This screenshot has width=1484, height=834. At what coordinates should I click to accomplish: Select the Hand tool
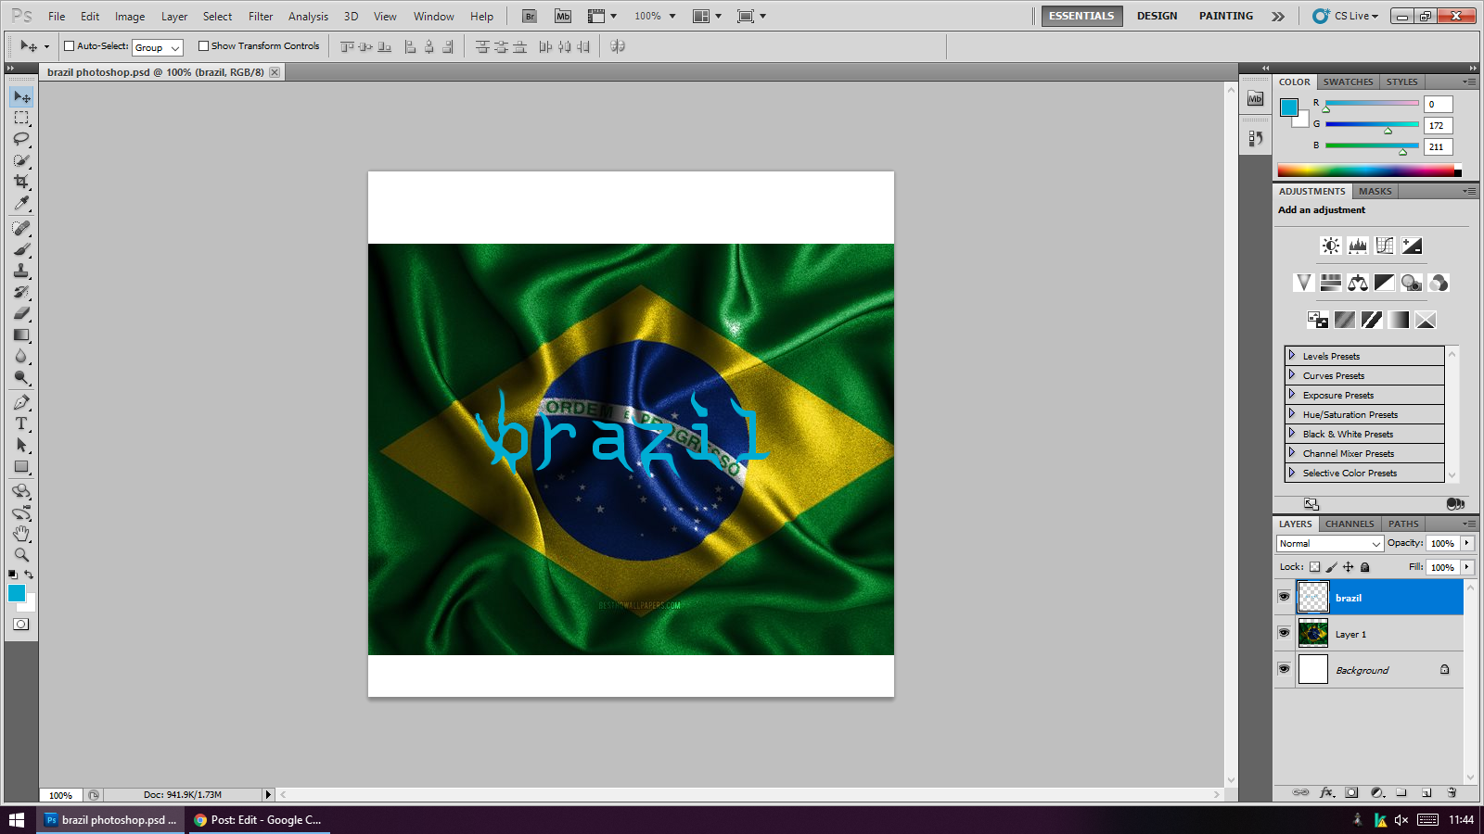pyautogui.click(x=21, y=534)
